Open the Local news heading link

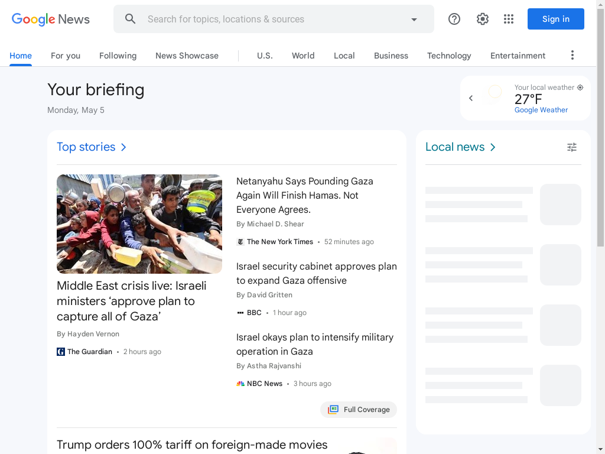pos(455,147)
